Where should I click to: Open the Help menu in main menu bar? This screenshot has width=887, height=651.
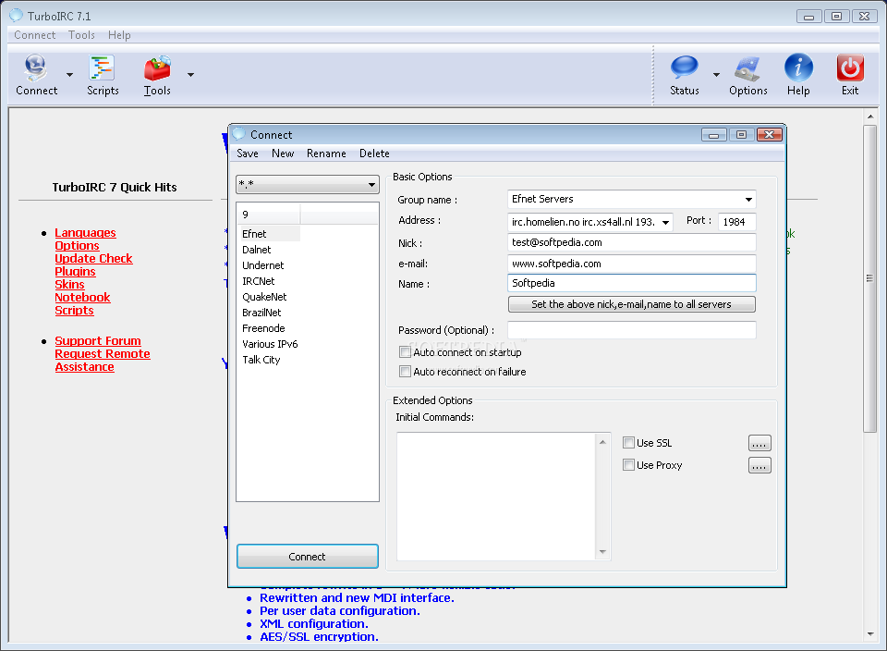pos(119,35)
